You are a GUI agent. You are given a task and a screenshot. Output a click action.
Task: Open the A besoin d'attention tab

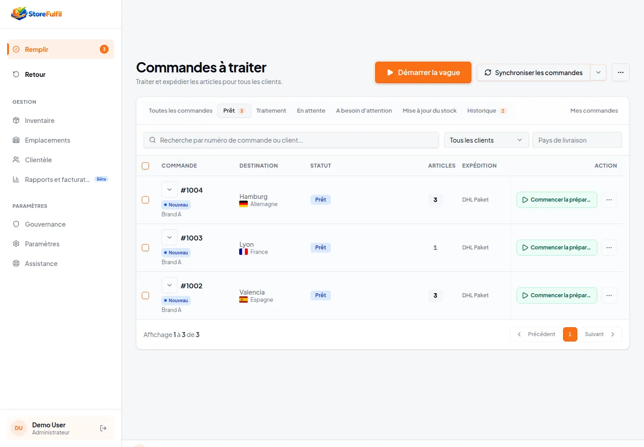364,110
